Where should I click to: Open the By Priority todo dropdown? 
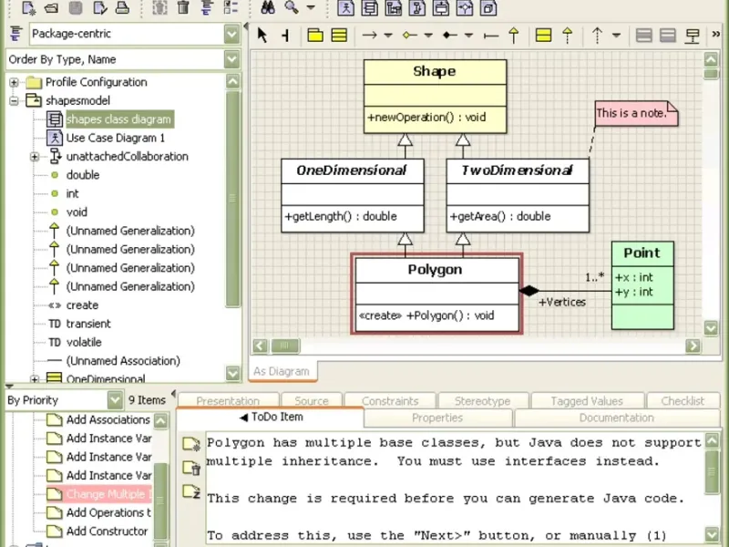64,400
